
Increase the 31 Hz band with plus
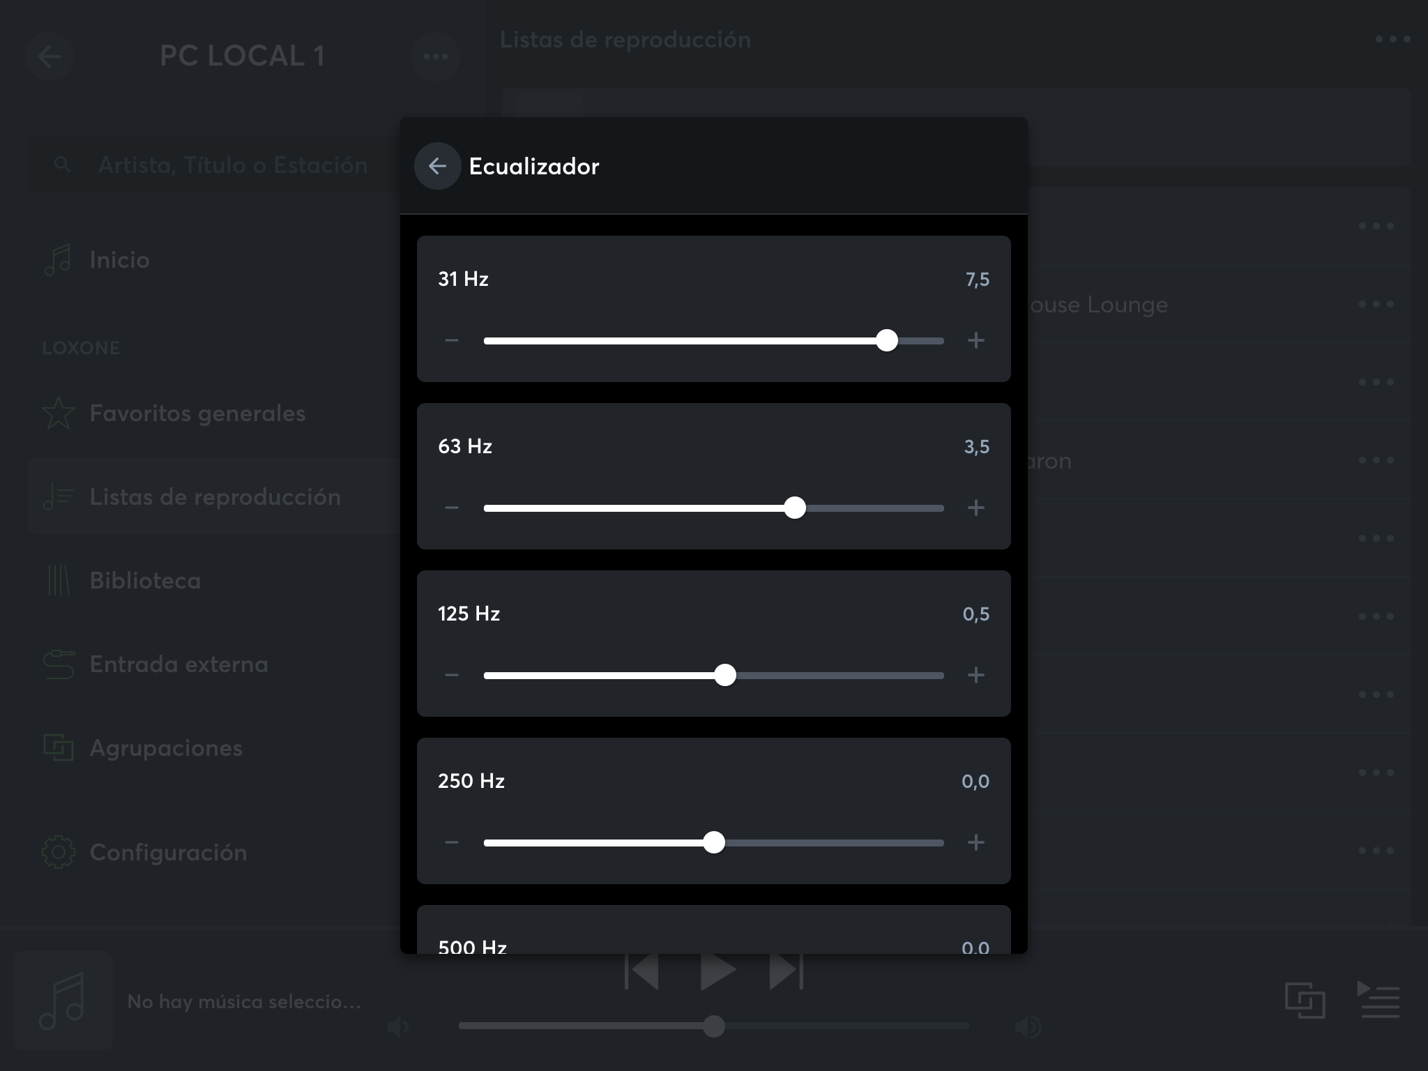click(975, 340)
